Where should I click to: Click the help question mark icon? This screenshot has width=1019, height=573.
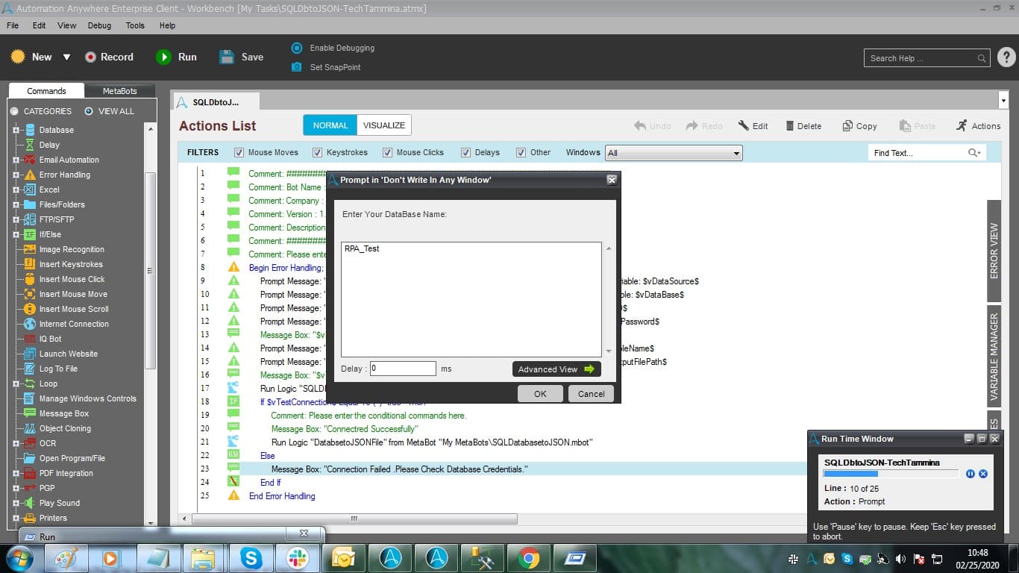1005,57
